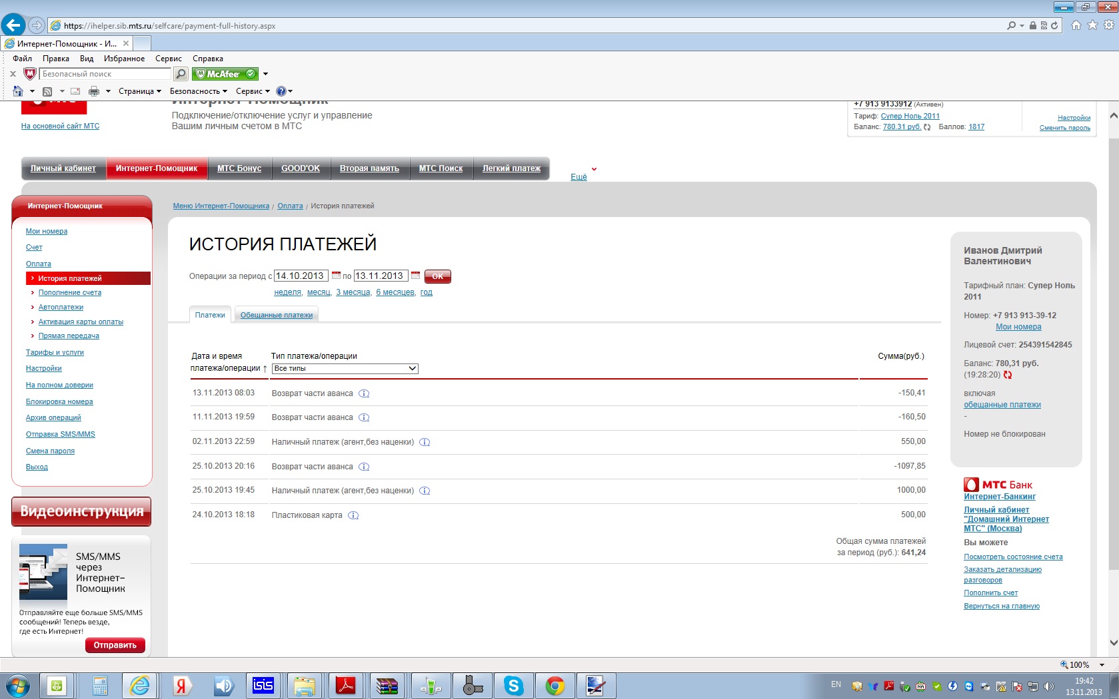Switch to Обещанные платежи tab
The width and height of the screenshot is (1119, 699).
[x=277, y=315]
